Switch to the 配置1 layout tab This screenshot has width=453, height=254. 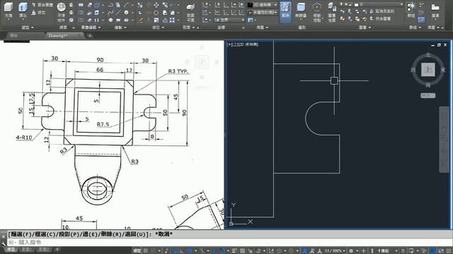[26, 249]
